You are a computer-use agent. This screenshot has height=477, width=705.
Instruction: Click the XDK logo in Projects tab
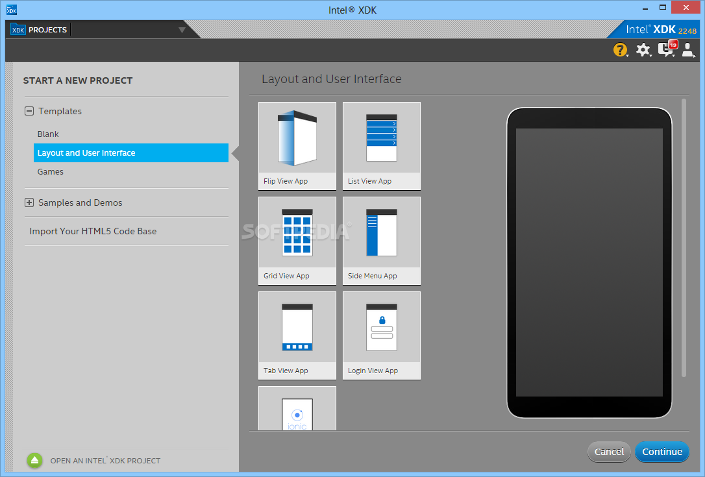18,30
